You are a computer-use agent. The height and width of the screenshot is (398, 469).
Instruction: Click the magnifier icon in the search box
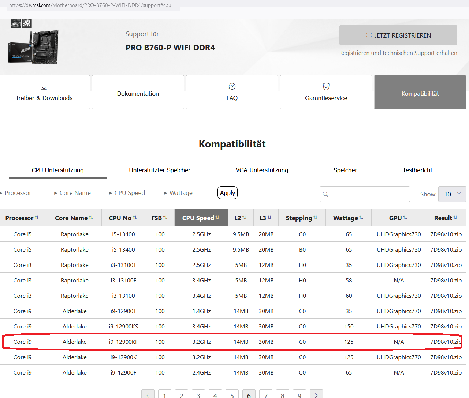[x=325, y=194]
